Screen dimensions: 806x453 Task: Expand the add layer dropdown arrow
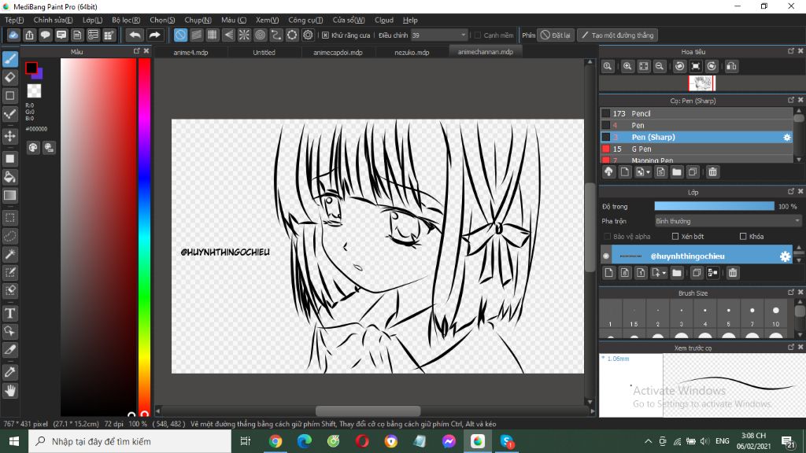[x=664, y=273]
